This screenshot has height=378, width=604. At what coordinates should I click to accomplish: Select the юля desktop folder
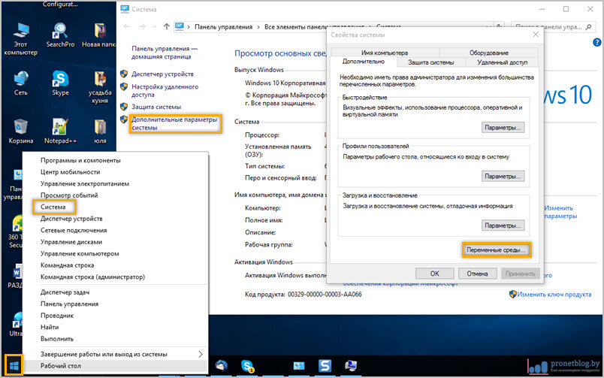tap(100, 132)
